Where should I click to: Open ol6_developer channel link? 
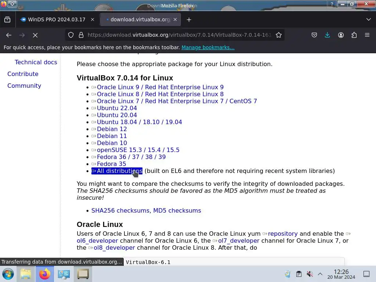(x=97, y=241)
